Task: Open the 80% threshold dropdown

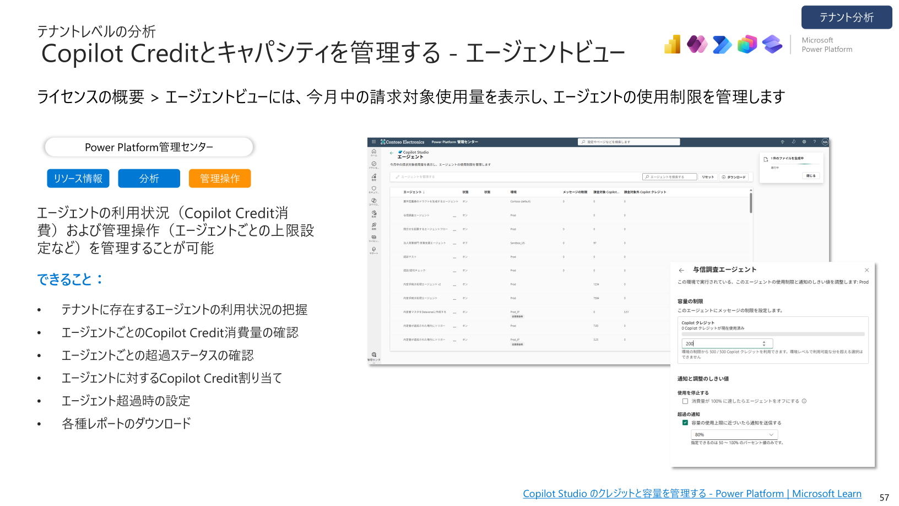Action: click(734, 435)
